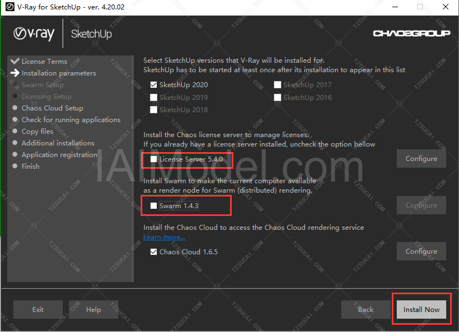Viewport: 459px width, 332px height.
Task: Select the License Terms step
Action: [44, 62]
